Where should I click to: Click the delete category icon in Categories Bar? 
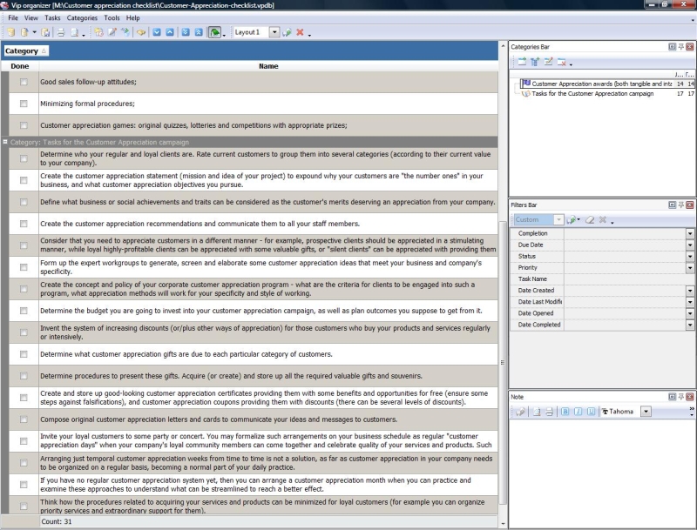(562, 62)
